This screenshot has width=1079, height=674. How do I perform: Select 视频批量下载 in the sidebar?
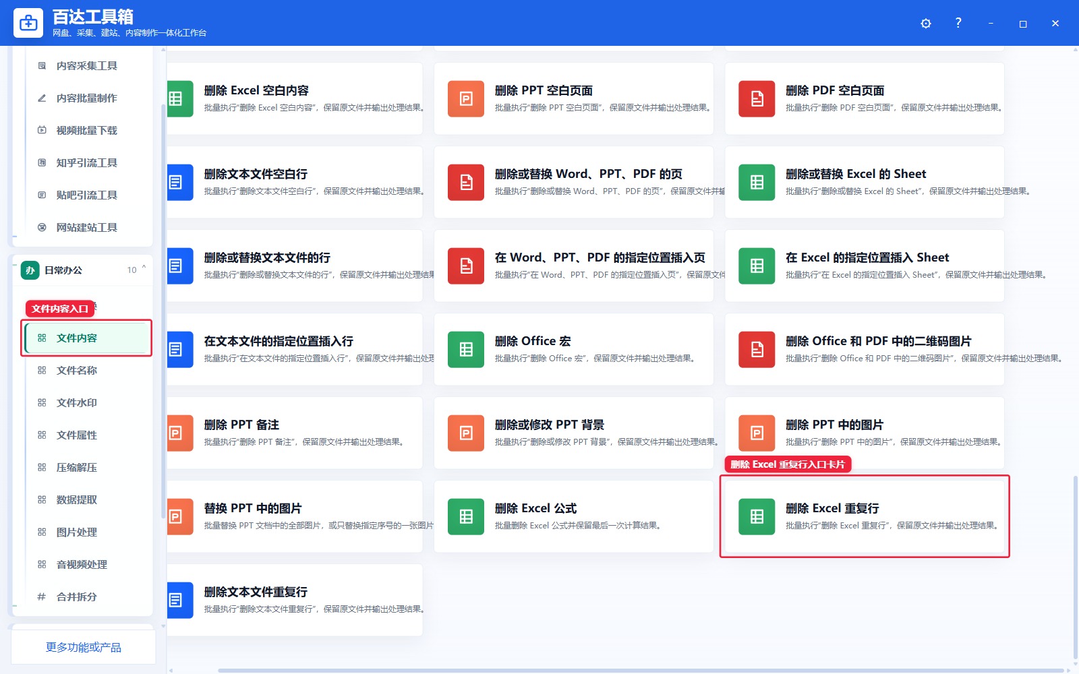coord(86,130)
